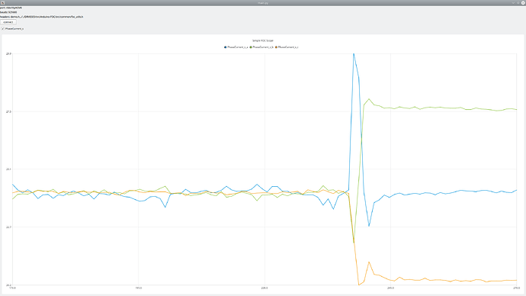Click the green PhaseCurrent_s_b legend marker
Viewport: 526px width, 296px height.
251,47
